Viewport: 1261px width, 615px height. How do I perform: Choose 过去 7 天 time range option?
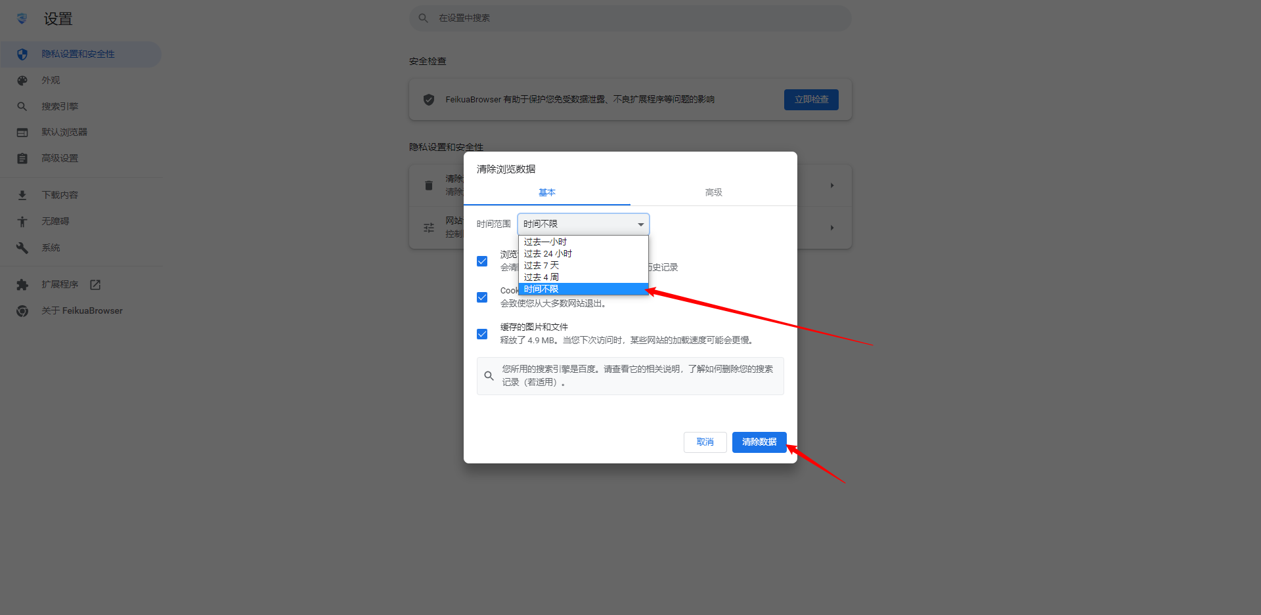541,266
